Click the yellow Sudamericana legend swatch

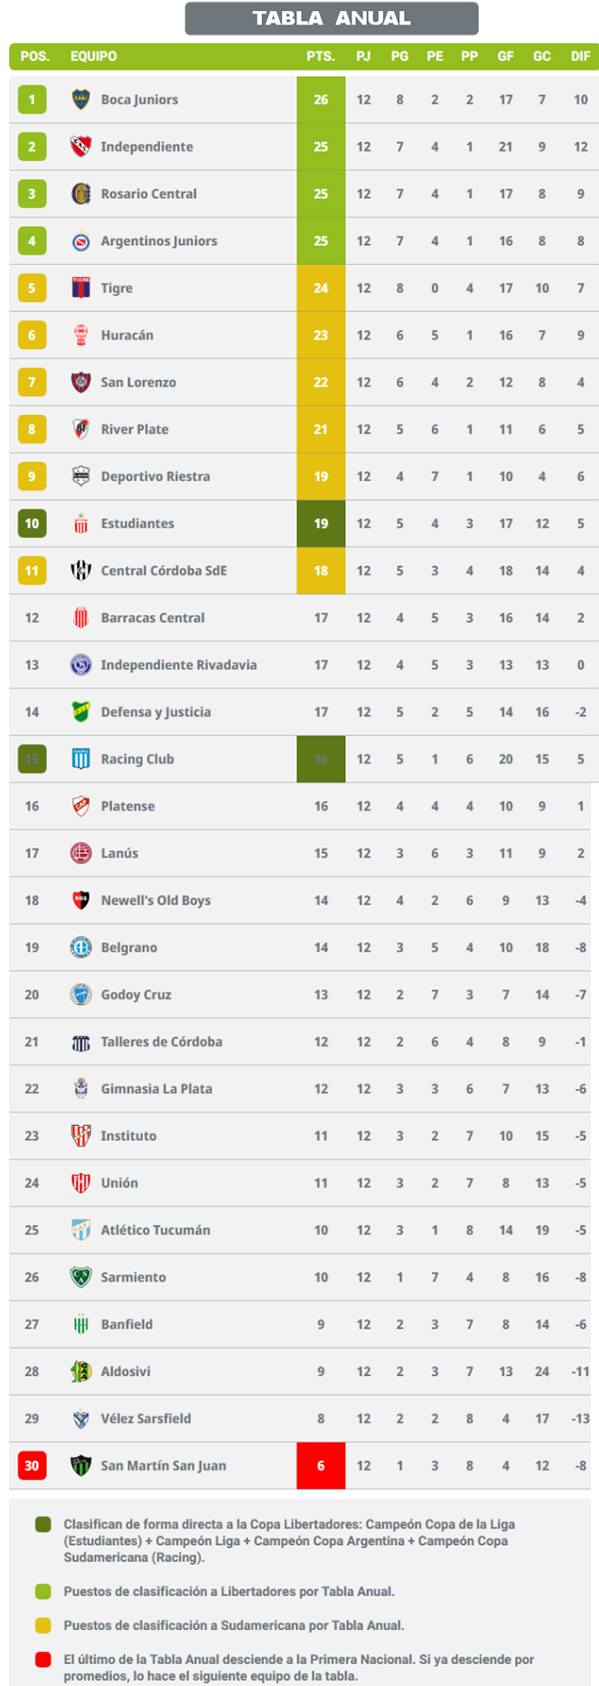coord(42,1625)
